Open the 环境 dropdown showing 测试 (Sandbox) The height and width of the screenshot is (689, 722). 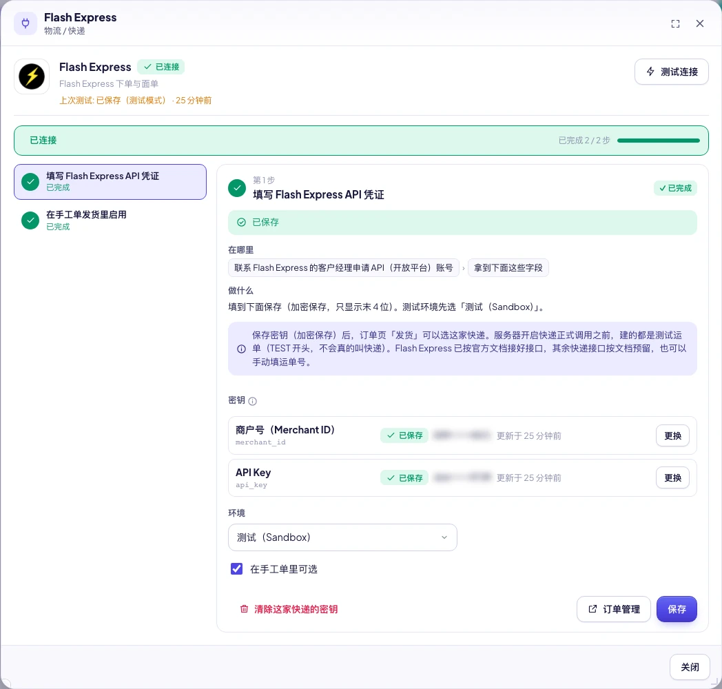coord(342,537)
